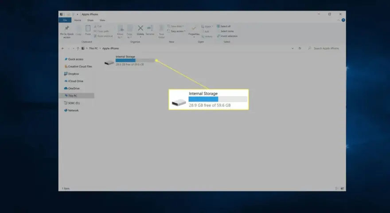Switch to the Home tab
Viewport: 390px width, 213px height.
[78, 20]
